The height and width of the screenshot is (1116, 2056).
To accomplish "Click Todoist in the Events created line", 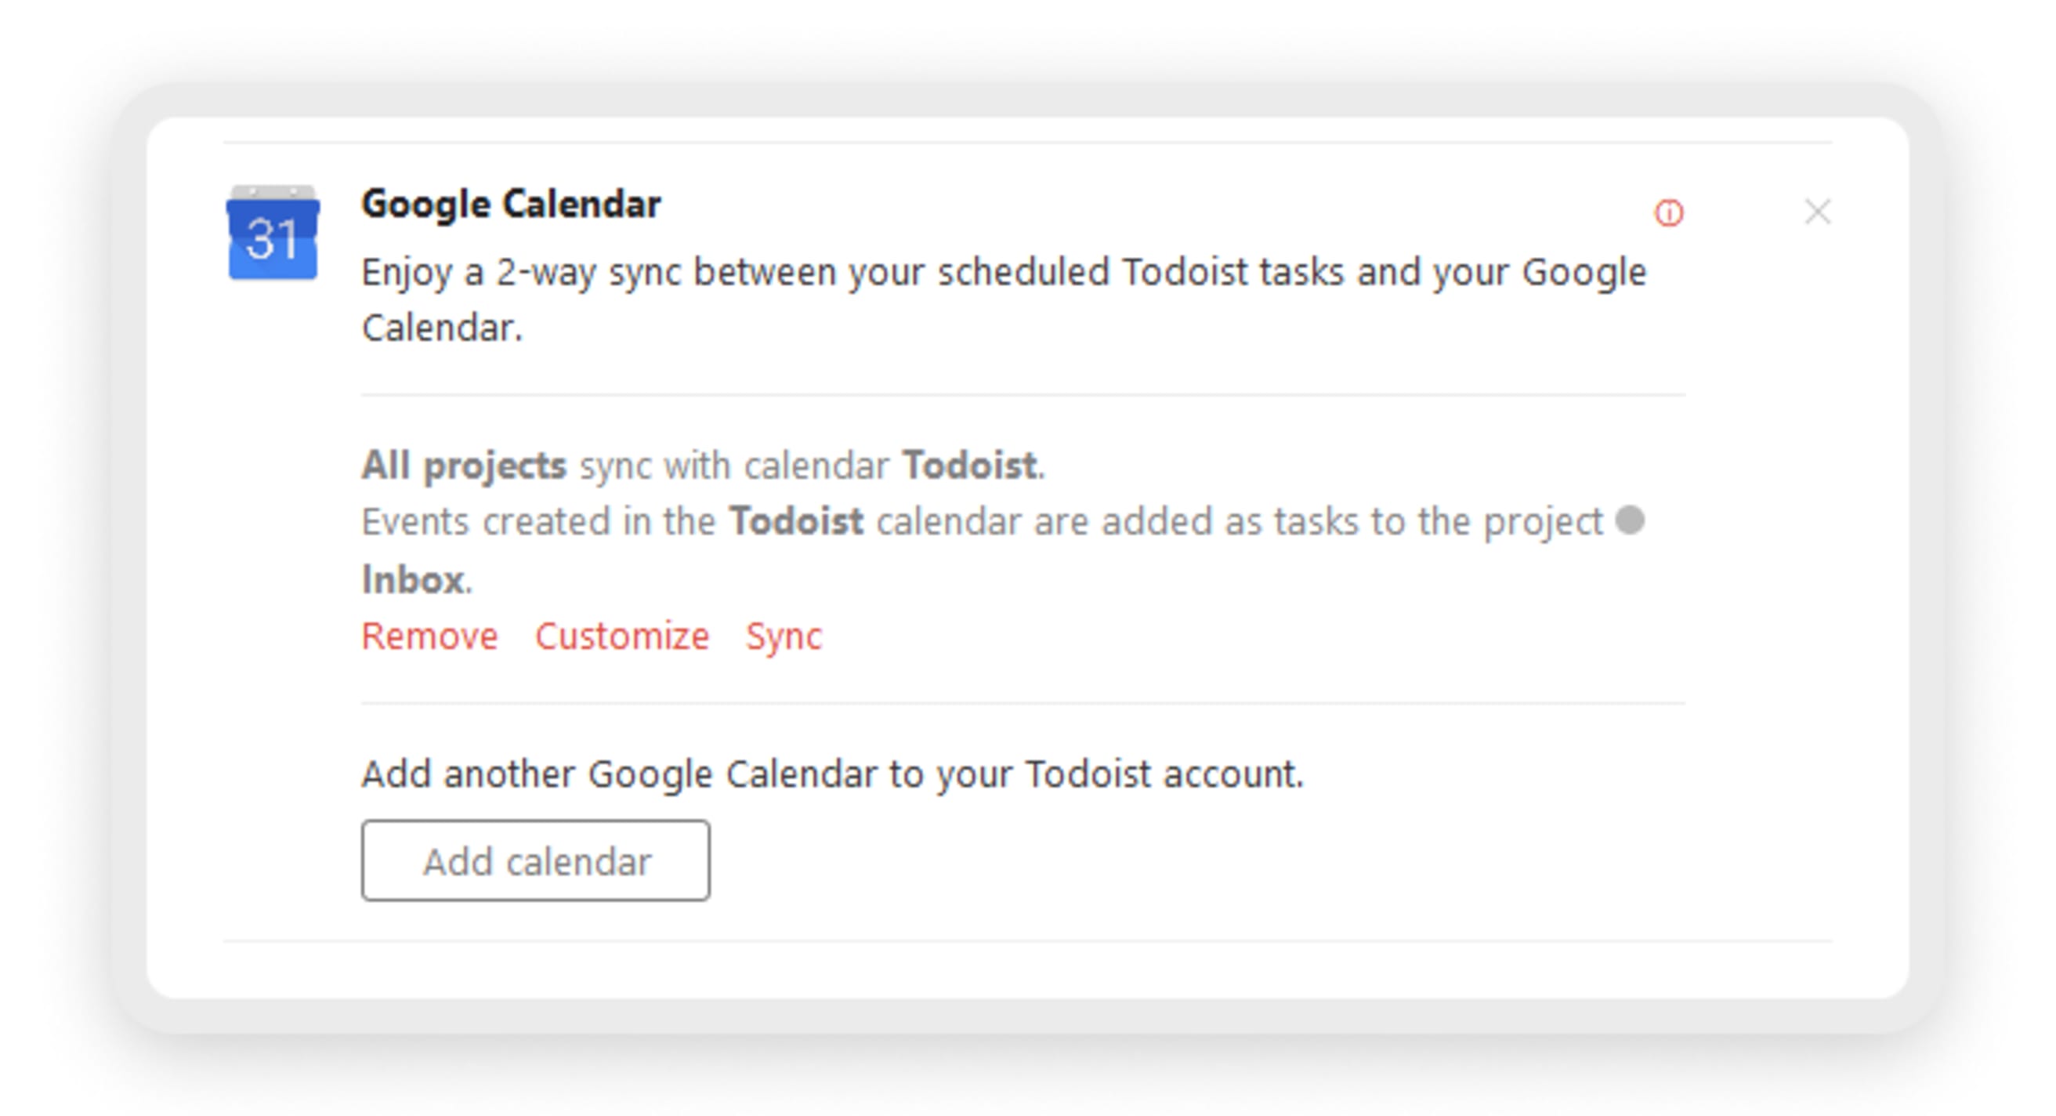I will pyautogui.click(x=796, y=522).
